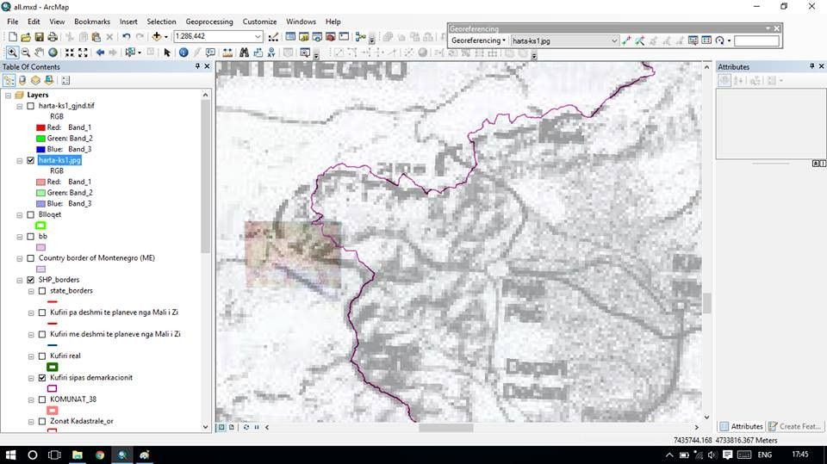This screenshot has width=827, height=464.
Task: Open the georeferencing layer dropdown
Action: [x=614, y=40]
